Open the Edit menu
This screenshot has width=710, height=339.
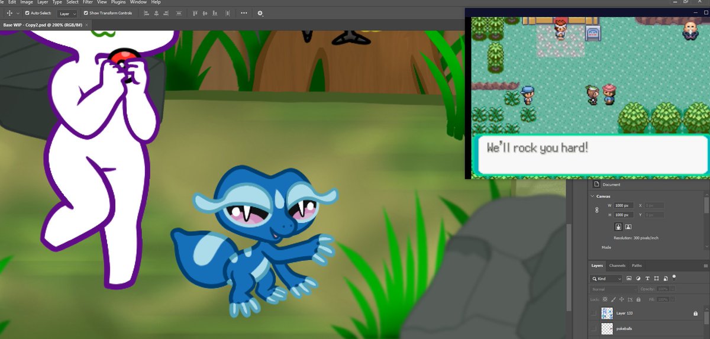(12, 2)
